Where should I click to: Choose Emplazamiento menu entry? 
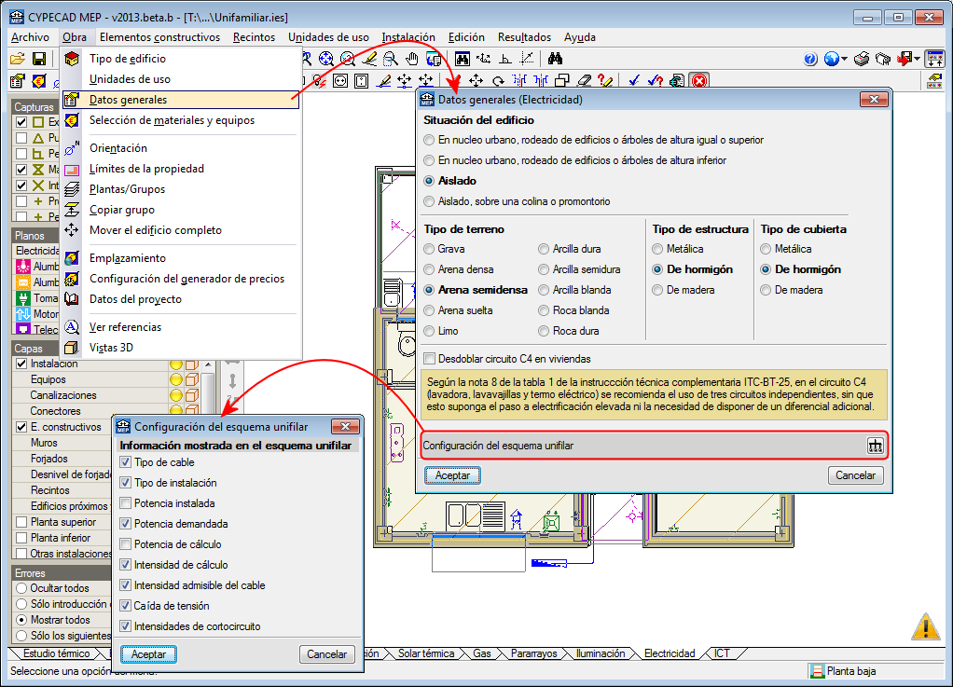click(181, 258)
